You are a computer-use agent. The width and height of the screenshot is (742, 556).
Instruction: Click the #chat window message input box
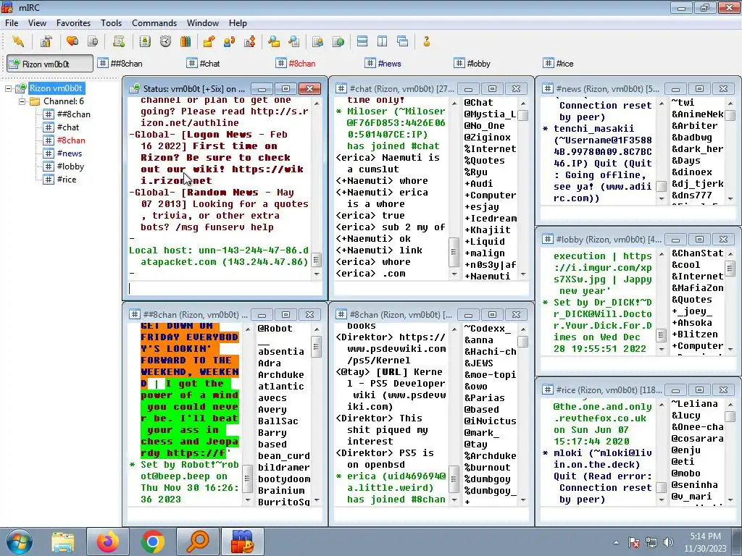[x=431, y=288]
